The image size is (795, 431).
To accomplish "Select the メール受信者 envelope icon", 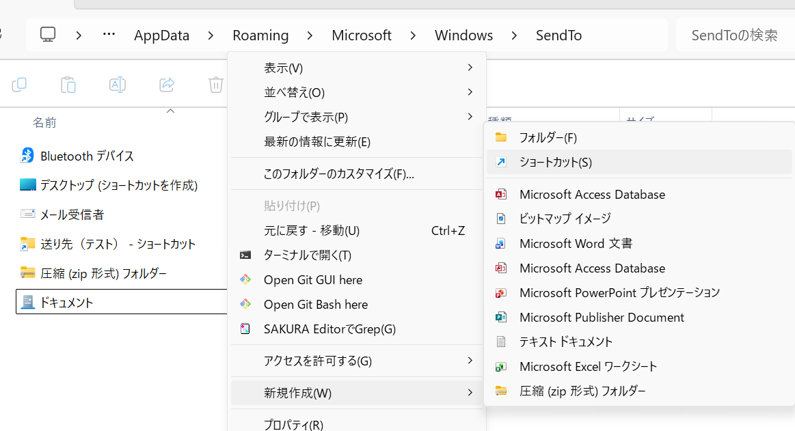I will coord(27,214).
